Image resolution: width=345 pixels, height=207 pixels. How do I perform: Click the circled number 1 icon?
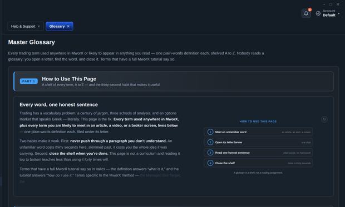[x=210, y=132]
